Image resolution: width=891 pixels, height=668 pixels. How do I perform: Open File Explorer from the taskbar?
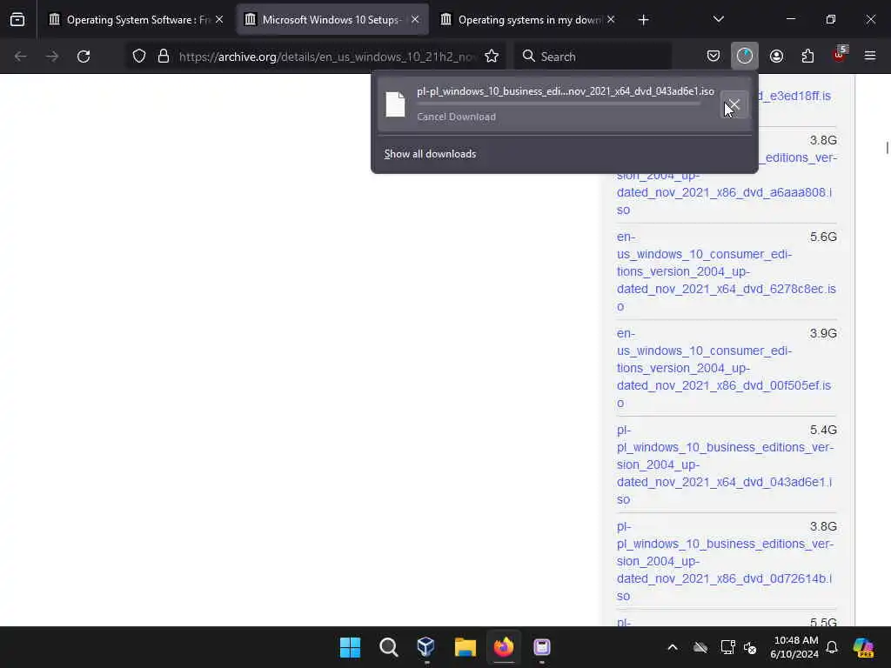[465, 647]
